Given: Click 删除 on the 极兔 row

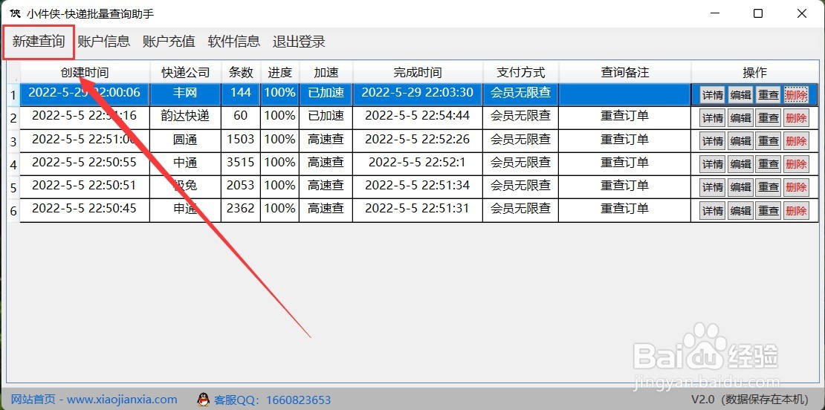Looking at the screenshot, I should 796,187.
